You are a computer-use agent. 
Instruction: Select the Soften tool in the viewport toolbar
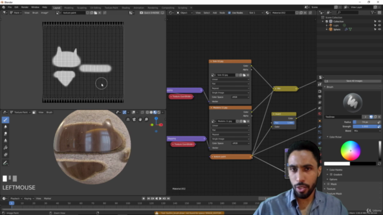(x=5, y=127)
